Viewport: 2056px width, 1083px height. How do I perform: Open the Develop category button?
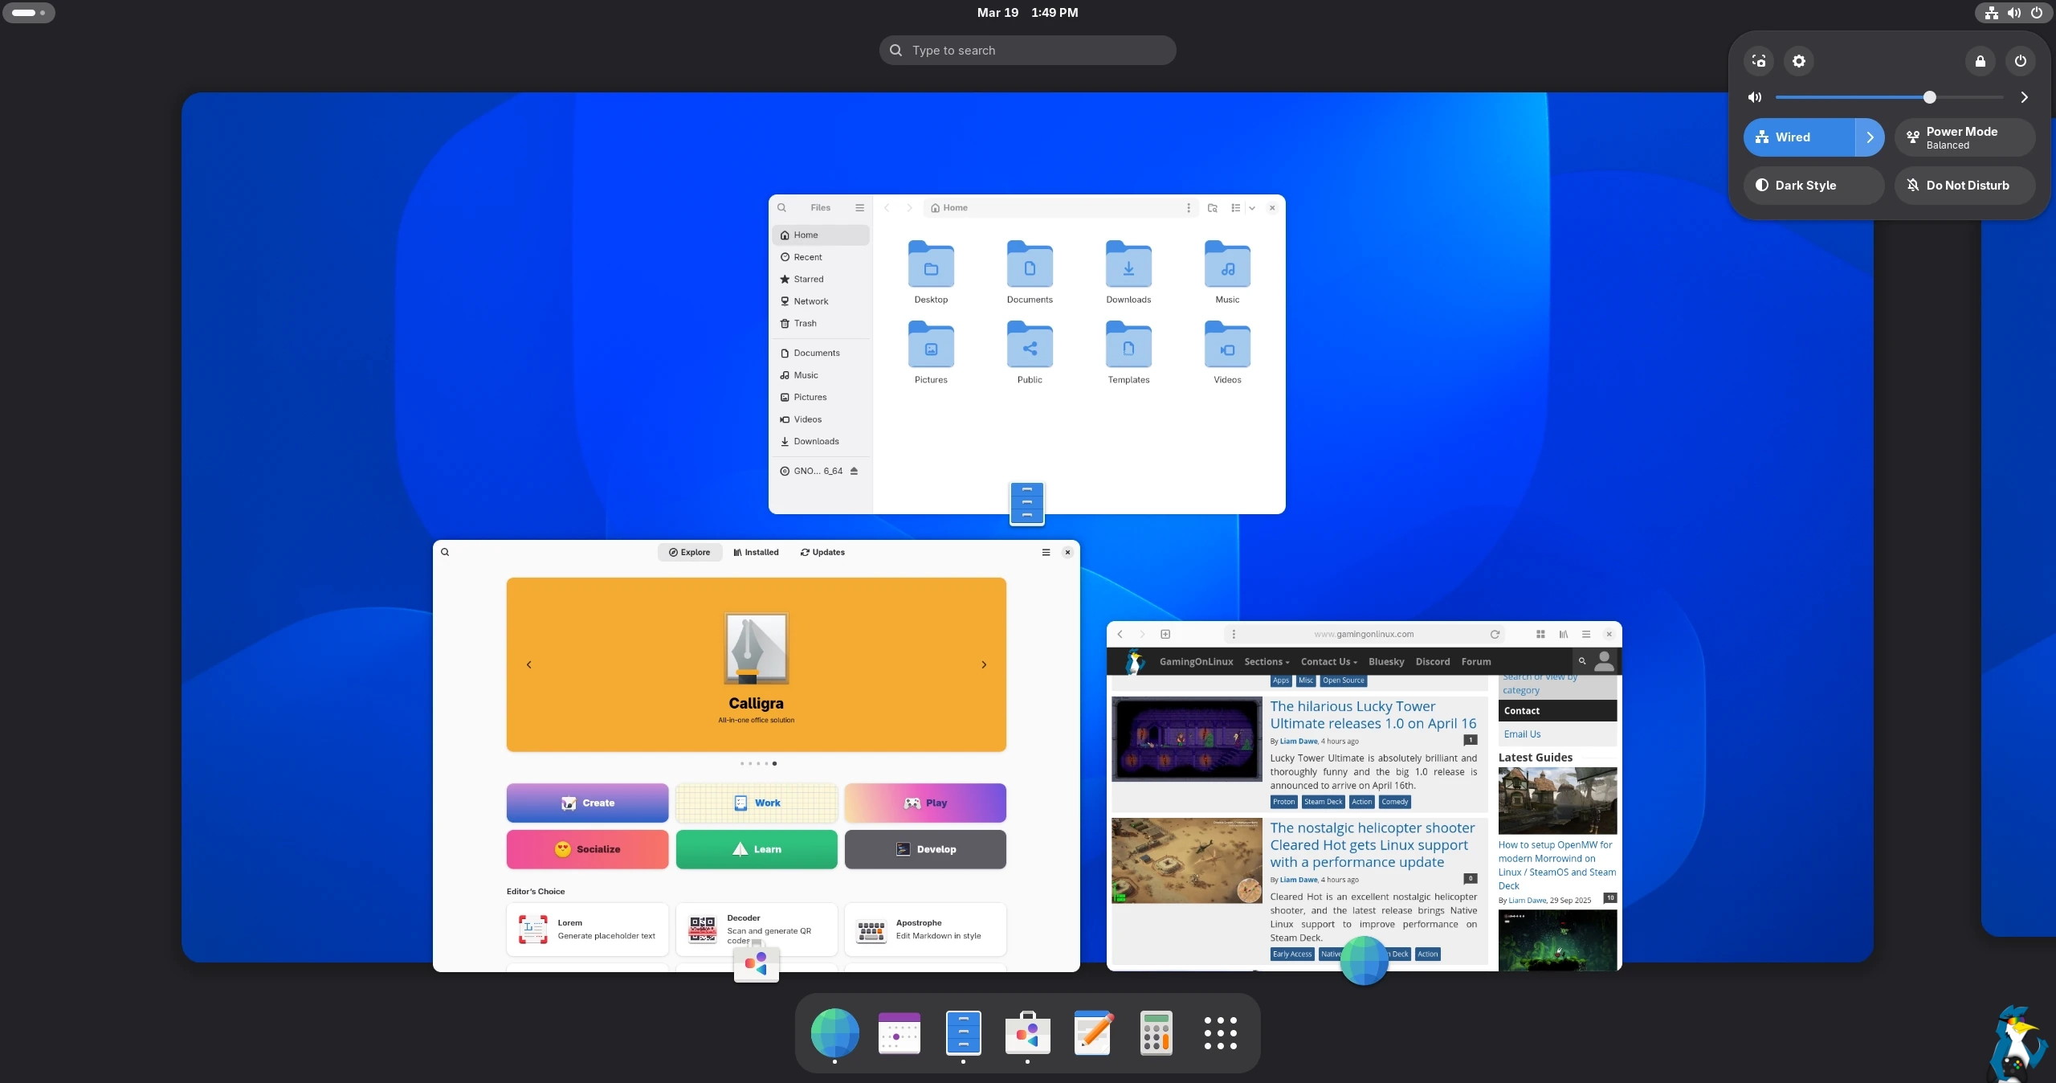(925, 849)
